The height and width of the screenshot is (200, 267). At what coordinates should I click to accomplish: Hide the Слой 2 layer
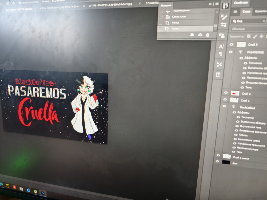(x=226, y=92)
